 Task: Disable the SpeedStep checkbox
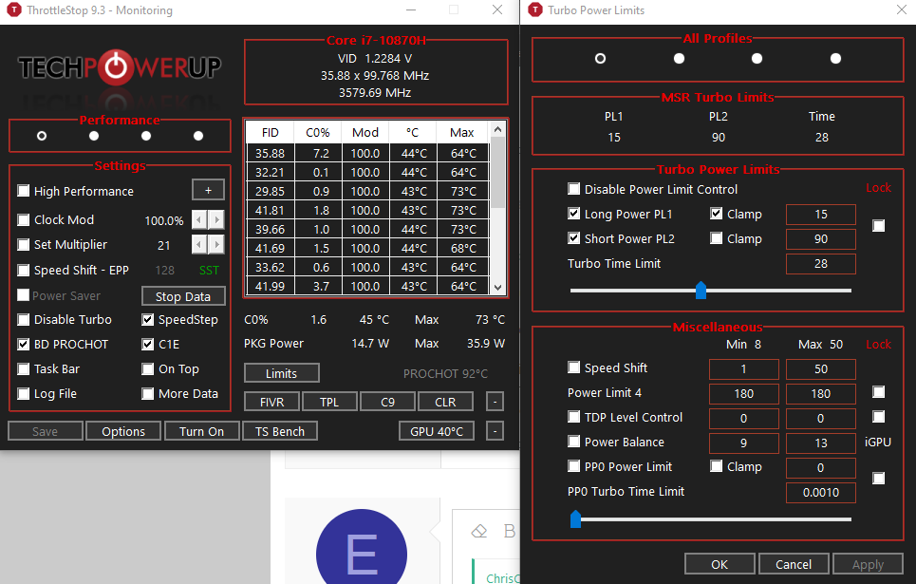click(148, 320)
